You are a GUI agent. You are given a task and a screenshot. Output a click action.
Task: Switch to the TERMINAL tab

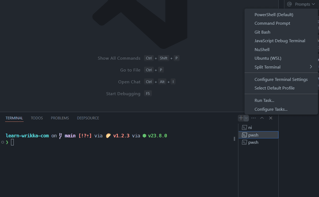tap(14, 118)
